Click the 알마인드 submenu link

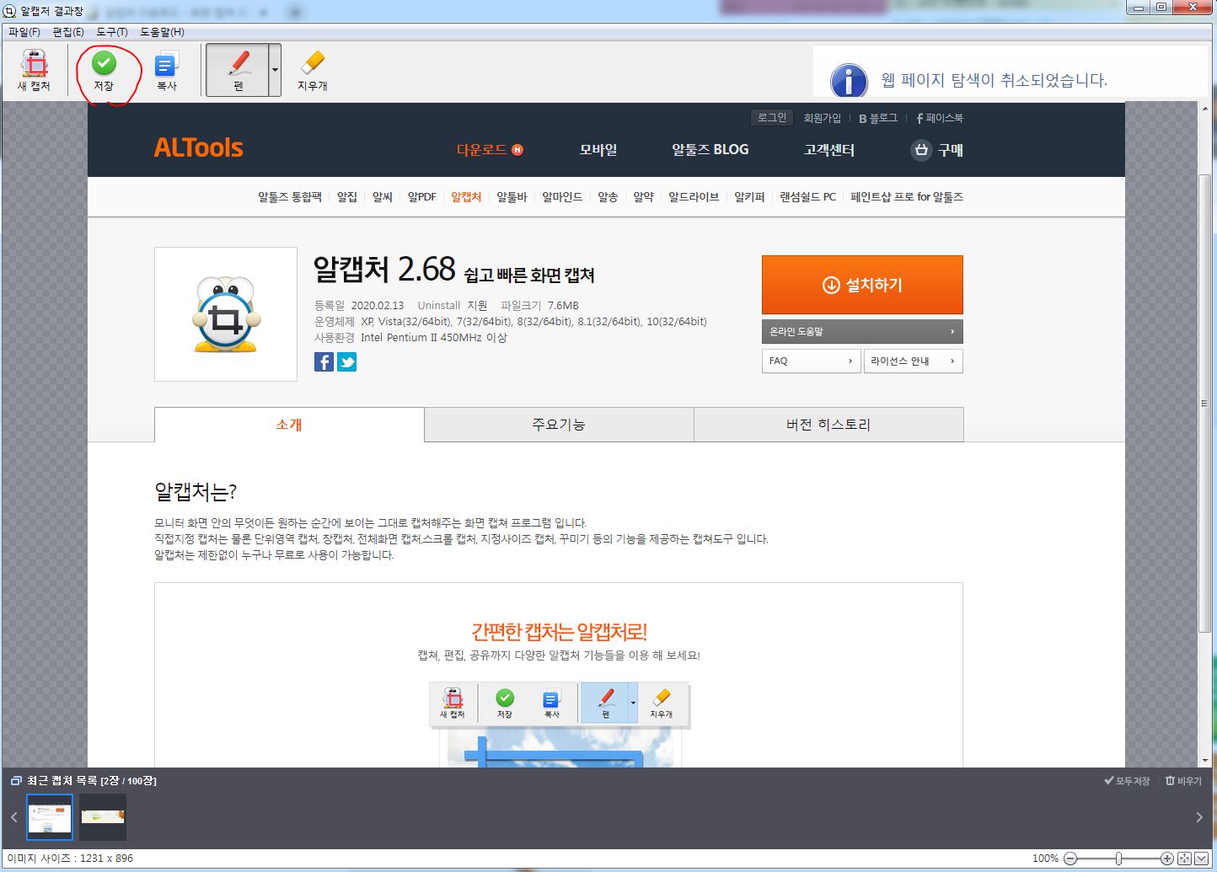pos(562,196)
